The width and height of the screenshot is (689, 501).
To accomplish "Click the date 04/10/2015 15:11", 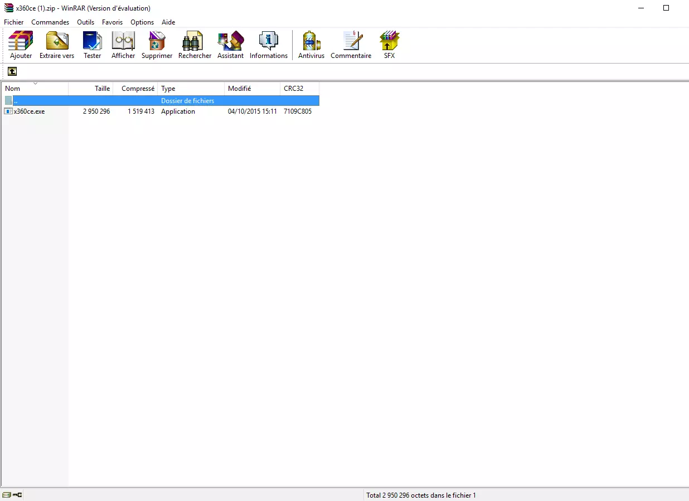I will (253, 111).
